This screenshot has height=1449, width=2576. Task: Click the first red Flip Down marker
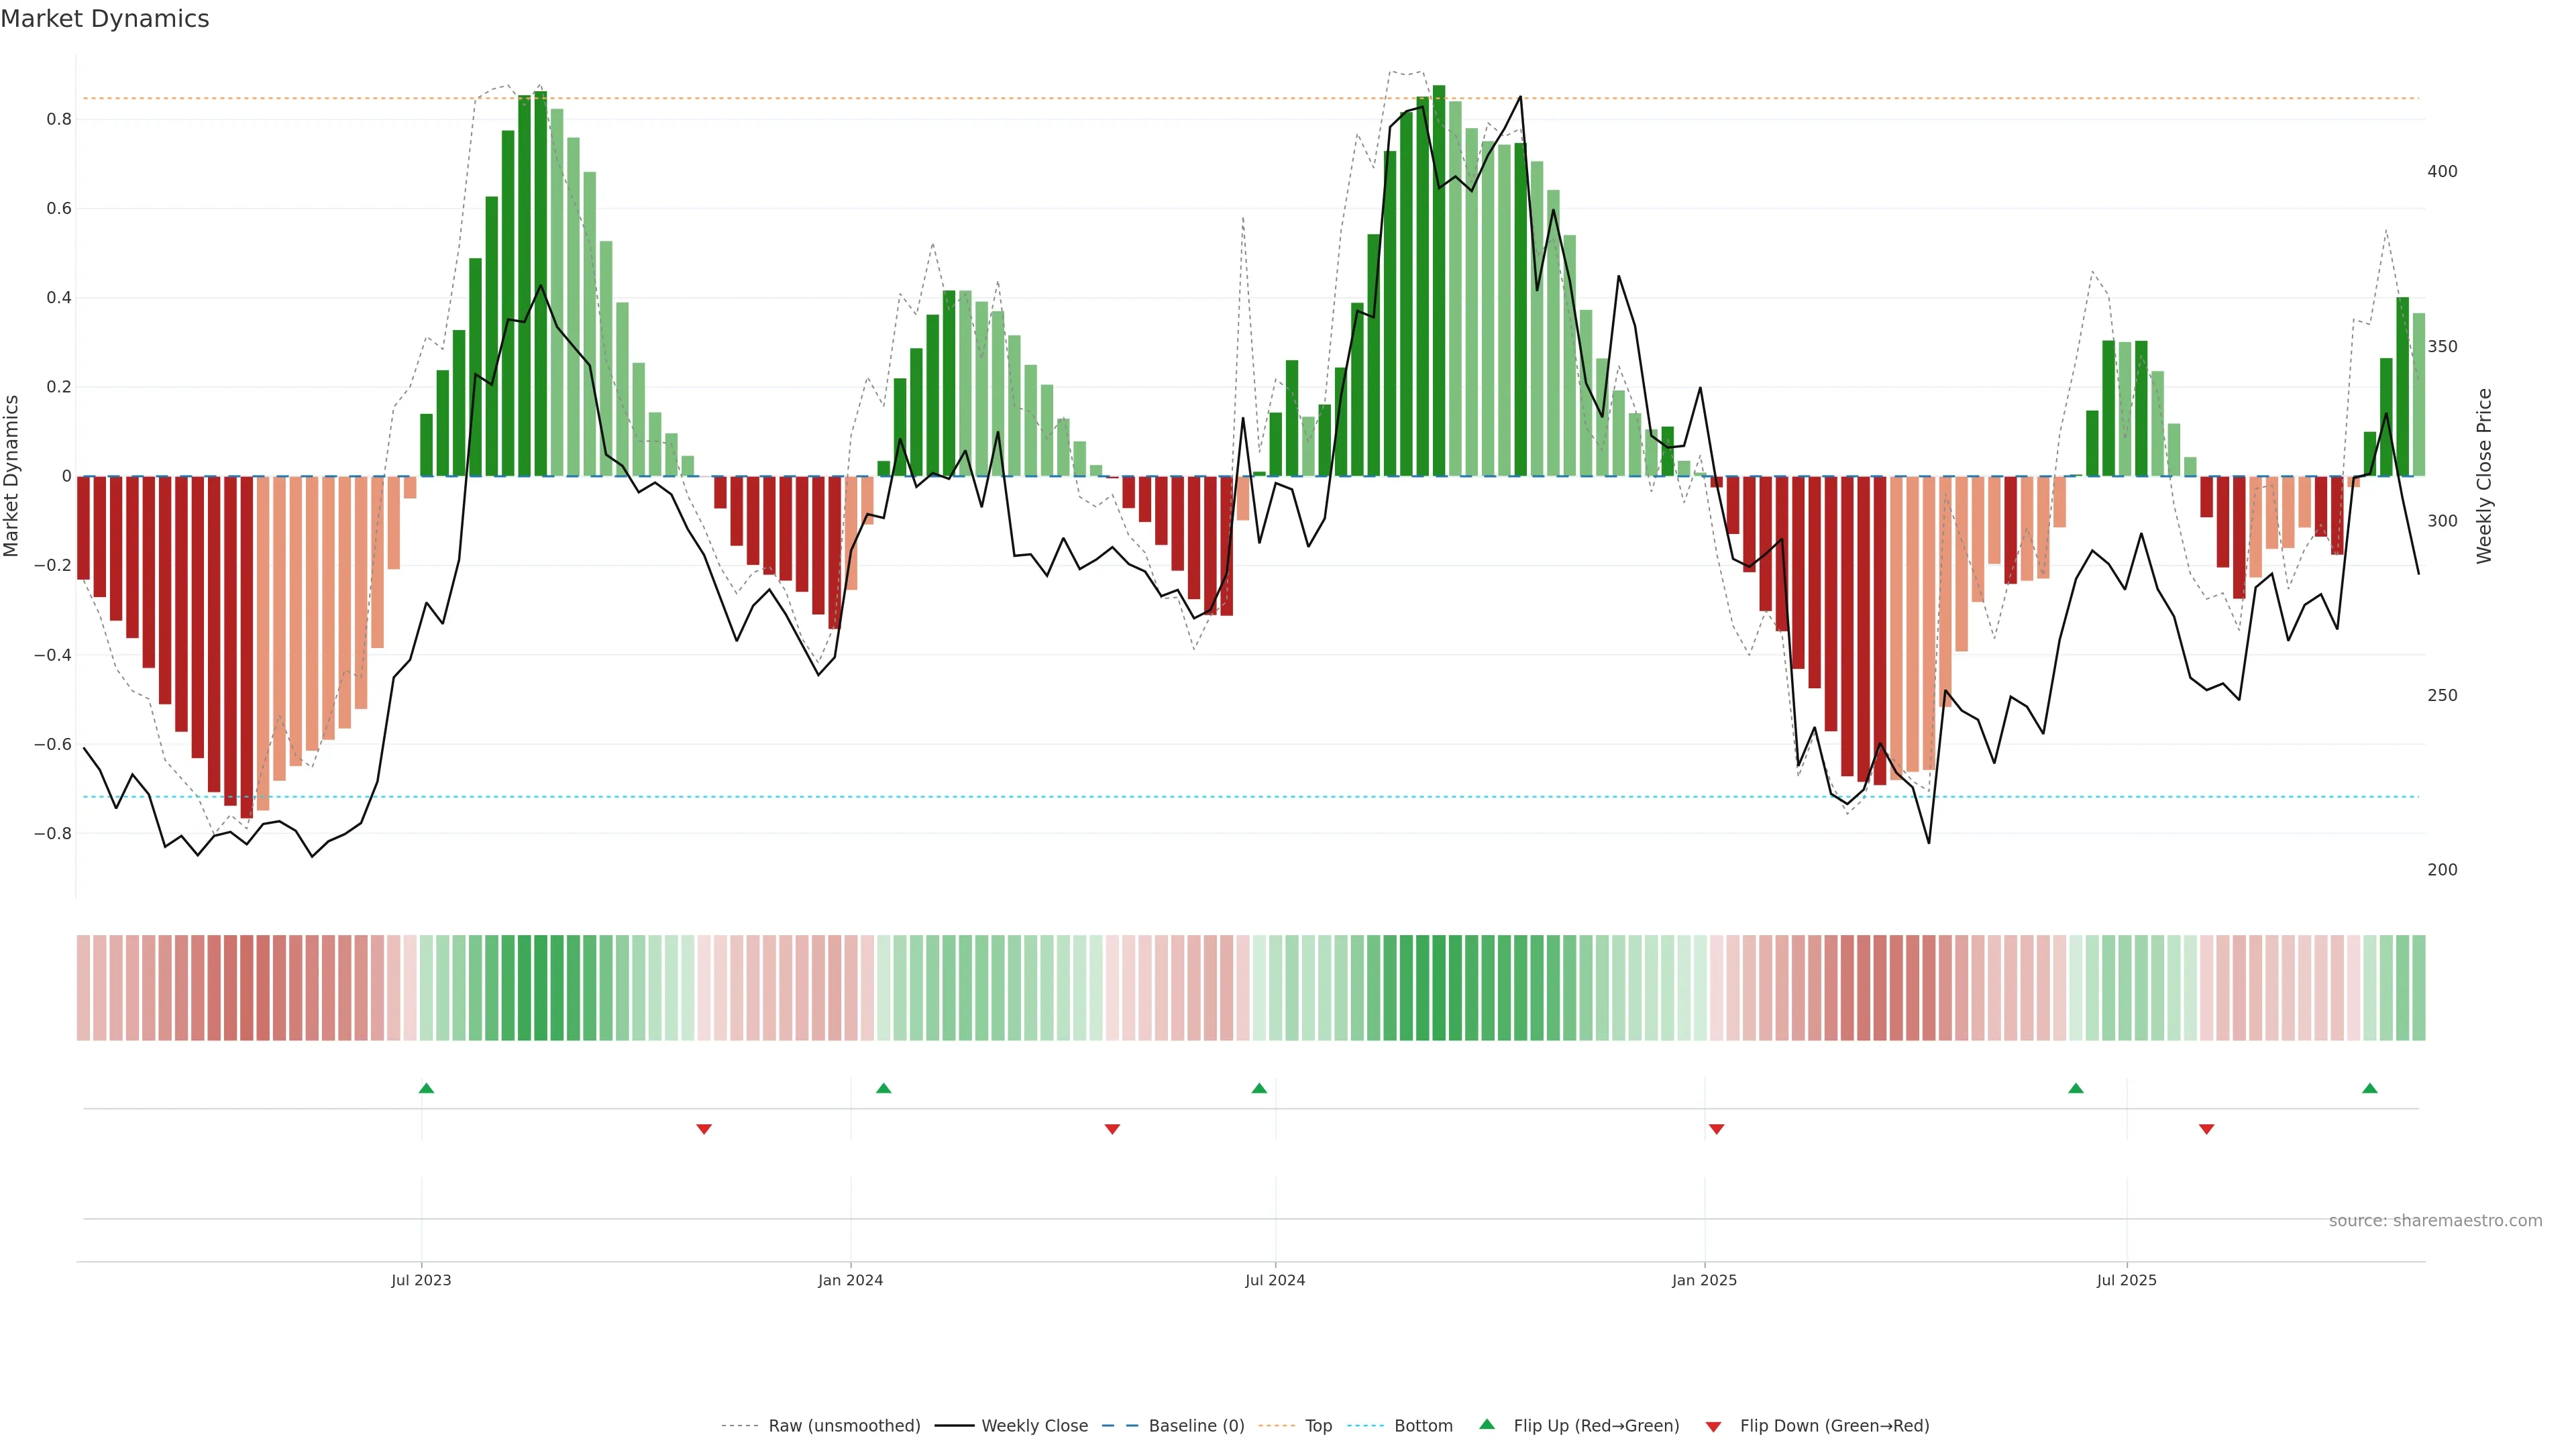pos(704,1129)
